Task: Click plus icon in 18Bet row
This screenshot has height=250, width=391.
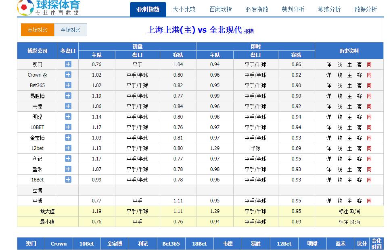Action: click(68, 179)
